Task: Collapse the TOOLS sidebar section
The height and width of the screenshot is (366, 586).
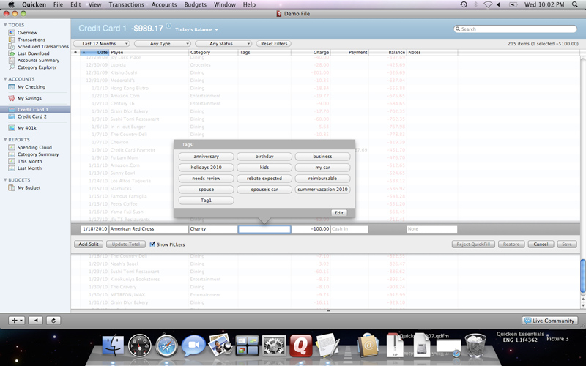Action: click(5, 25)
